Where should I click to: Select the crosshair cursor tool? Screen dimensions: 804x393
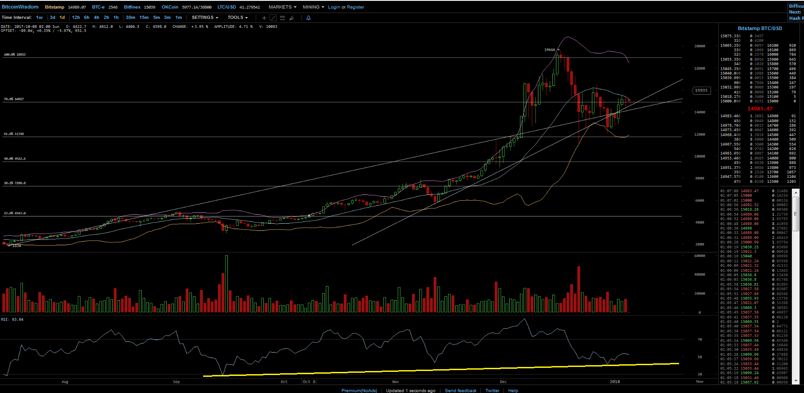click(264, 18)
